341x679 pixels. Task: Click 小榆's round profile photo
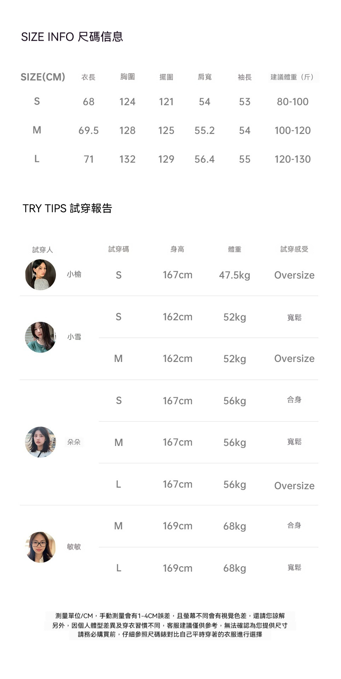(x=41, y=275)
